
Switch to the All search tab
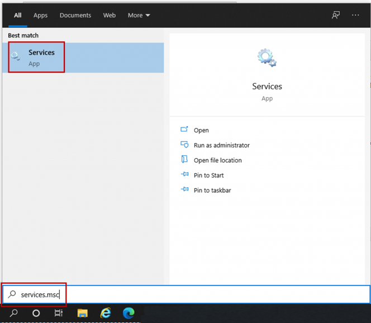pyautogui.click(x=18, y=16)
